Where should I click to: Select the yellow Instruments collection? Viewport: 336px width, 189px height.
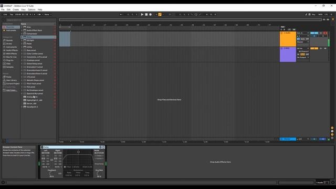[x=11, y=30]
